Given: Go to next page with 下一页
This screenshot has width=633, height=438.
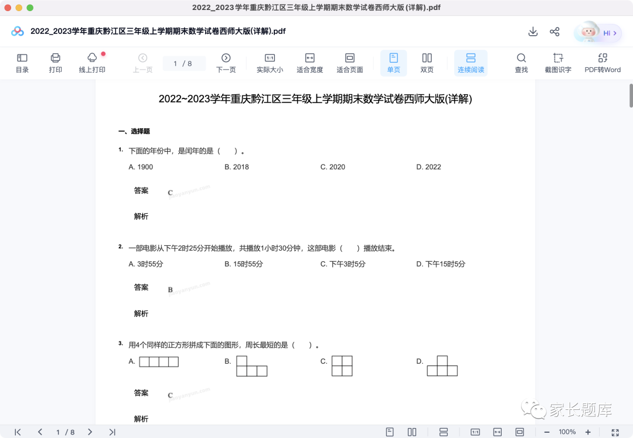Looking at the screenshot, I should [226, 63].
